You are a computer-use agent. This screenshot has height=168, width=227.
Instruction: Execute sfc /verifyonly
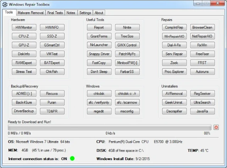tap(99, 102)
